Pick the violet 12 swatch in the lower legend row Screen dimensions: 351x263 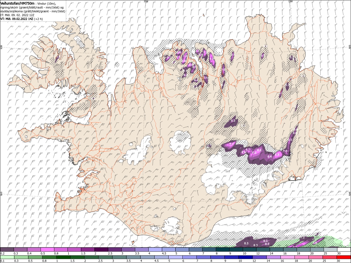[260, 257]
